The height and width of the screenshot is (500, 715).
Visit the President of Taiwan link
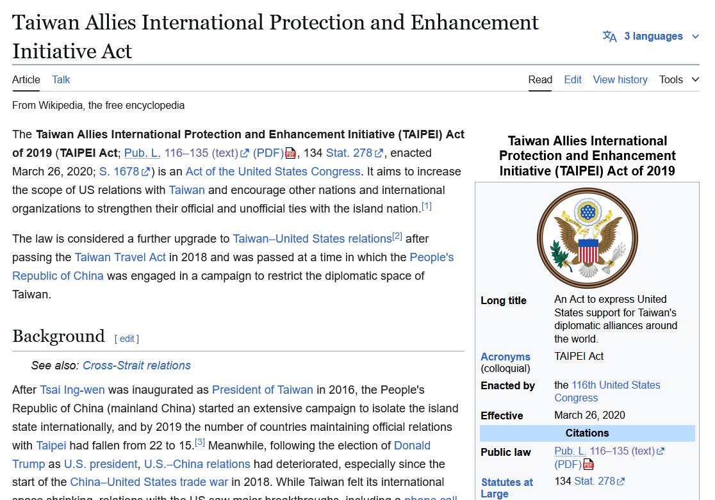point(263,390)
